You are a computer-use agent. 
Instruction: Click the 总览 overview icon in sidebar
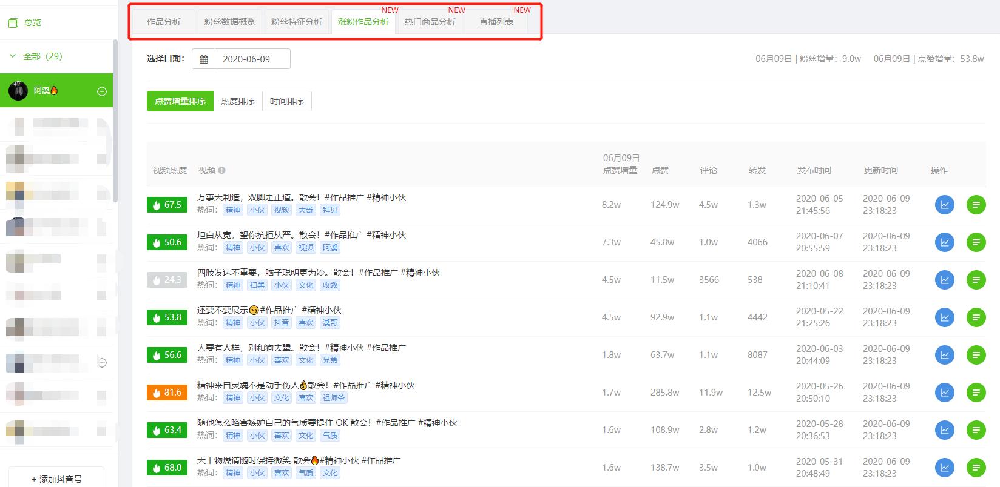[13, 22]
